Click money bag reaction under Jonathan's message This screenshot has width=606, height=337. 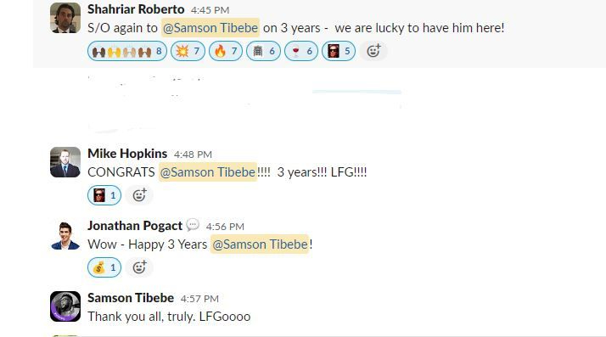coord(104,267)
